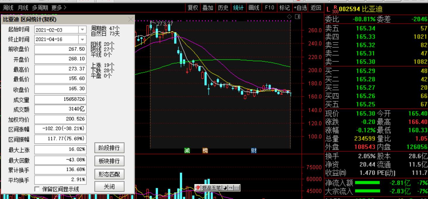Open the 起始时间 date dropdown
Viewport: 428px width, 199px height.
(x=83, y=30)
